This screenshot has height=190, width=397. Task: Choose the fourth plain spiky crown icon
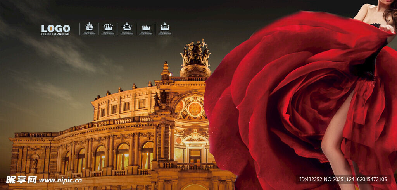point(146,27)
